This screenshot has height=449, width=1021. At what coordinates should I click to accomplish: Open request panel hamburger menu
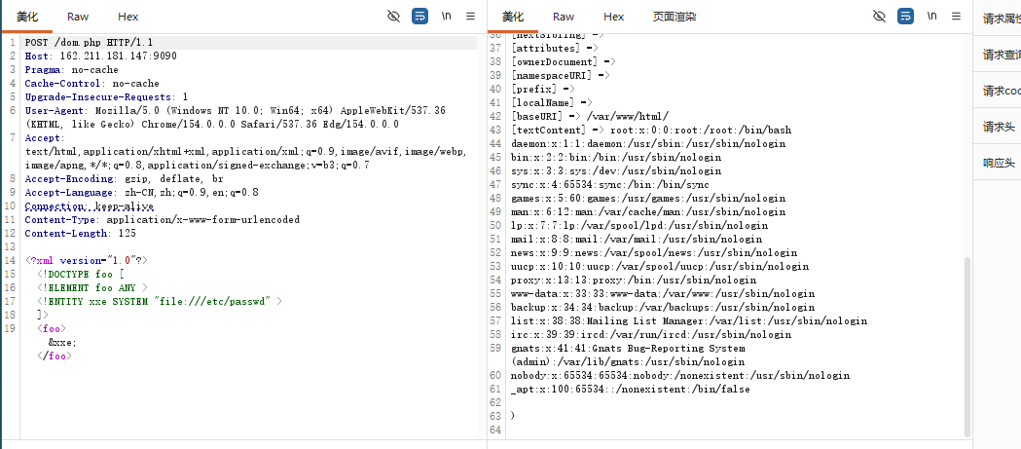pos(471,17)
